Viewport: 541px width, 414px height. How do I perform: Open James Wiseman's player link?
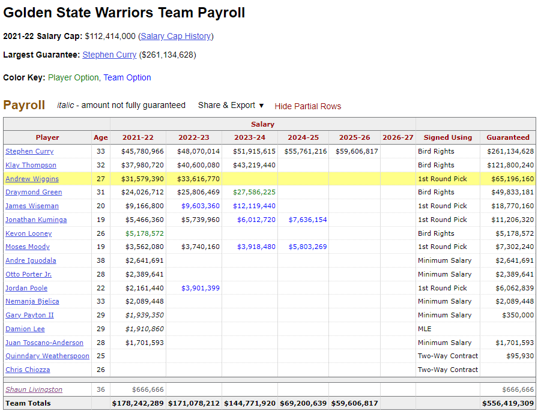click(x=32, y=206)
